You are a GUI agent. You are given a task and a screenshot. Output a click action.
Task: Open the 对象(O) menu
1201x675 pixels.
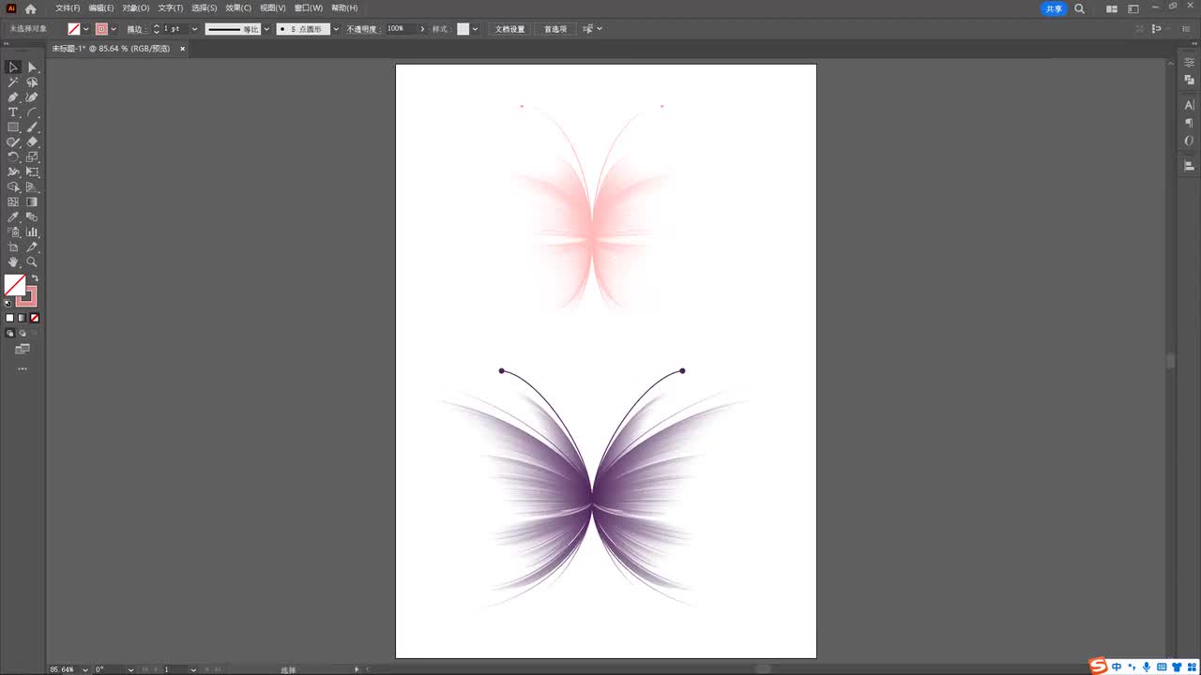pyautogui.click(x=135, y=8)
